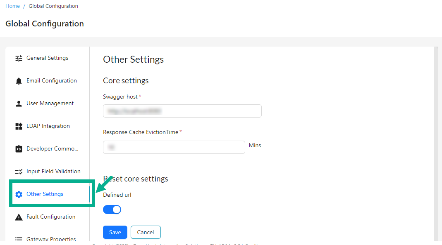
Task: Select the Input Field Validation sidebar entry
Action: pyautogui.click(x=53, y=171)
